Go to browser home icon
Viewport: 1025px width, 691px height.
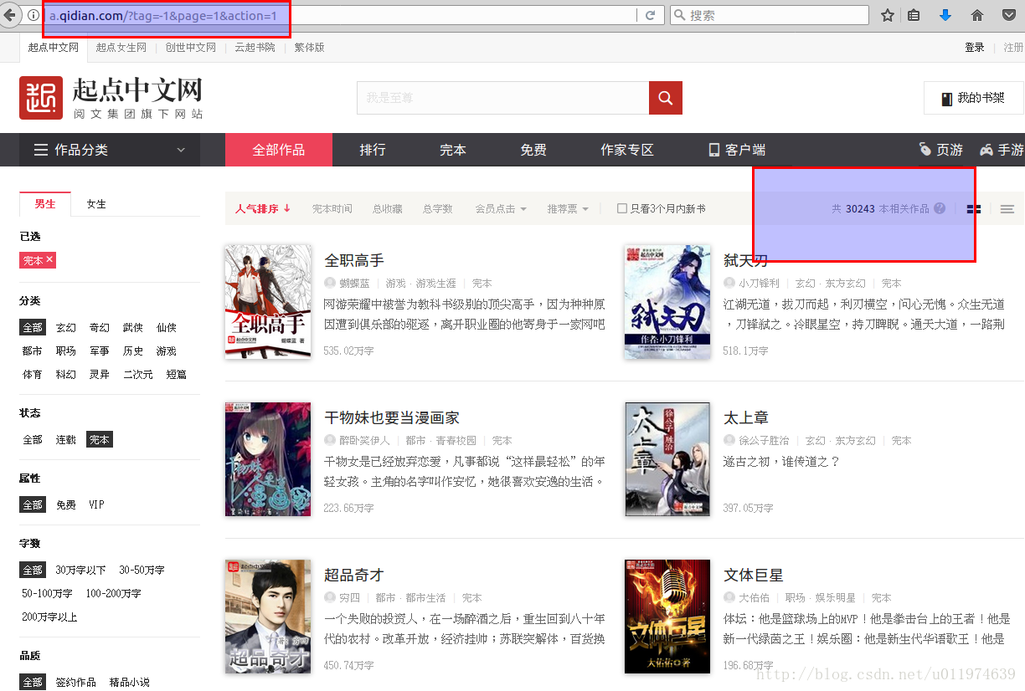pos(976,15)
